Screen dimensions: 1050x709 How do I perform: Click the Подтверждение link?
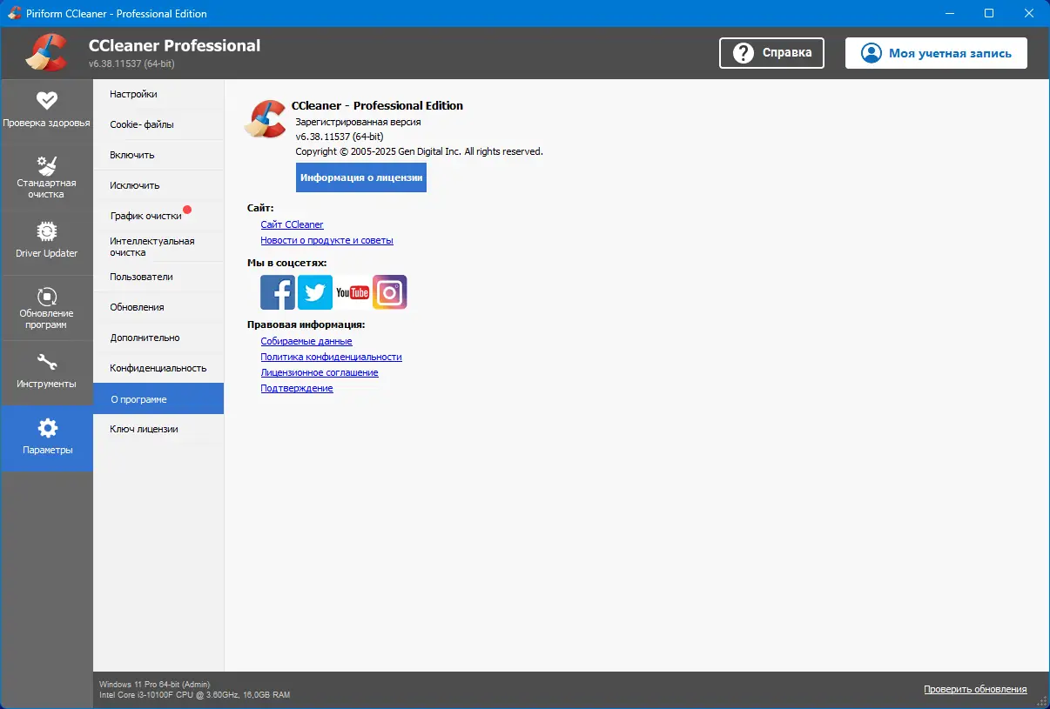(x=297, y=388)
